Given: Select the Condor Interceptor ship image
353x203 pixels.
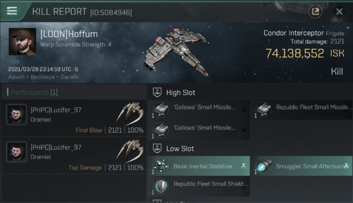Looking at the screenshot, I should pos(177,51).
